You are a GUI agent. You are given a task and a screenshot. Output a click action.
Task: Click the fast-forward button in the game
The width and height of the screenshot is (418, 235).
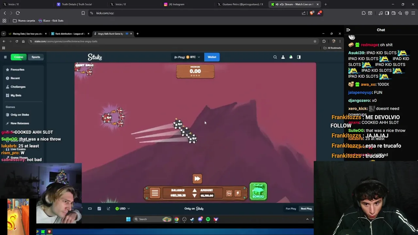tap(197, 179)
